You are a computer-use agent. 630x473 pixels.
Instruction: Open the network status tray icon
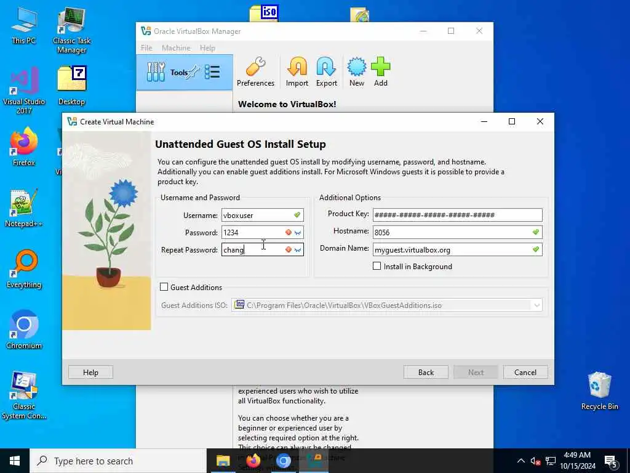(551, 461)
